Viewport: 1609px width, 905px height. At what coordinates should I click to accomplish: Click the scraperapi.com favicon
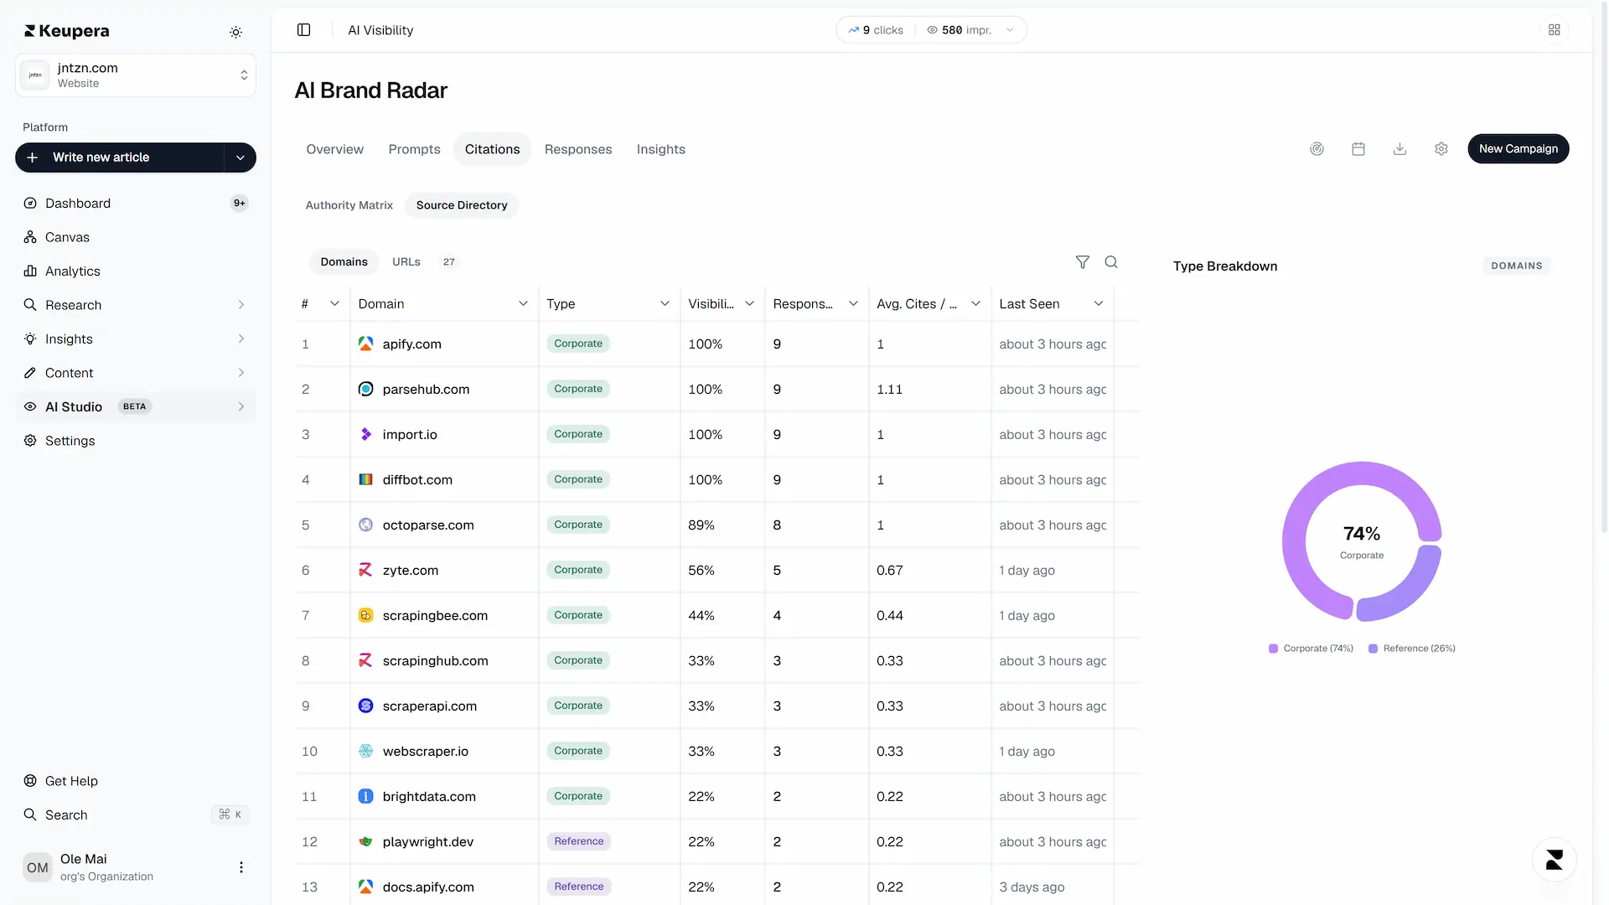[366, 706]
